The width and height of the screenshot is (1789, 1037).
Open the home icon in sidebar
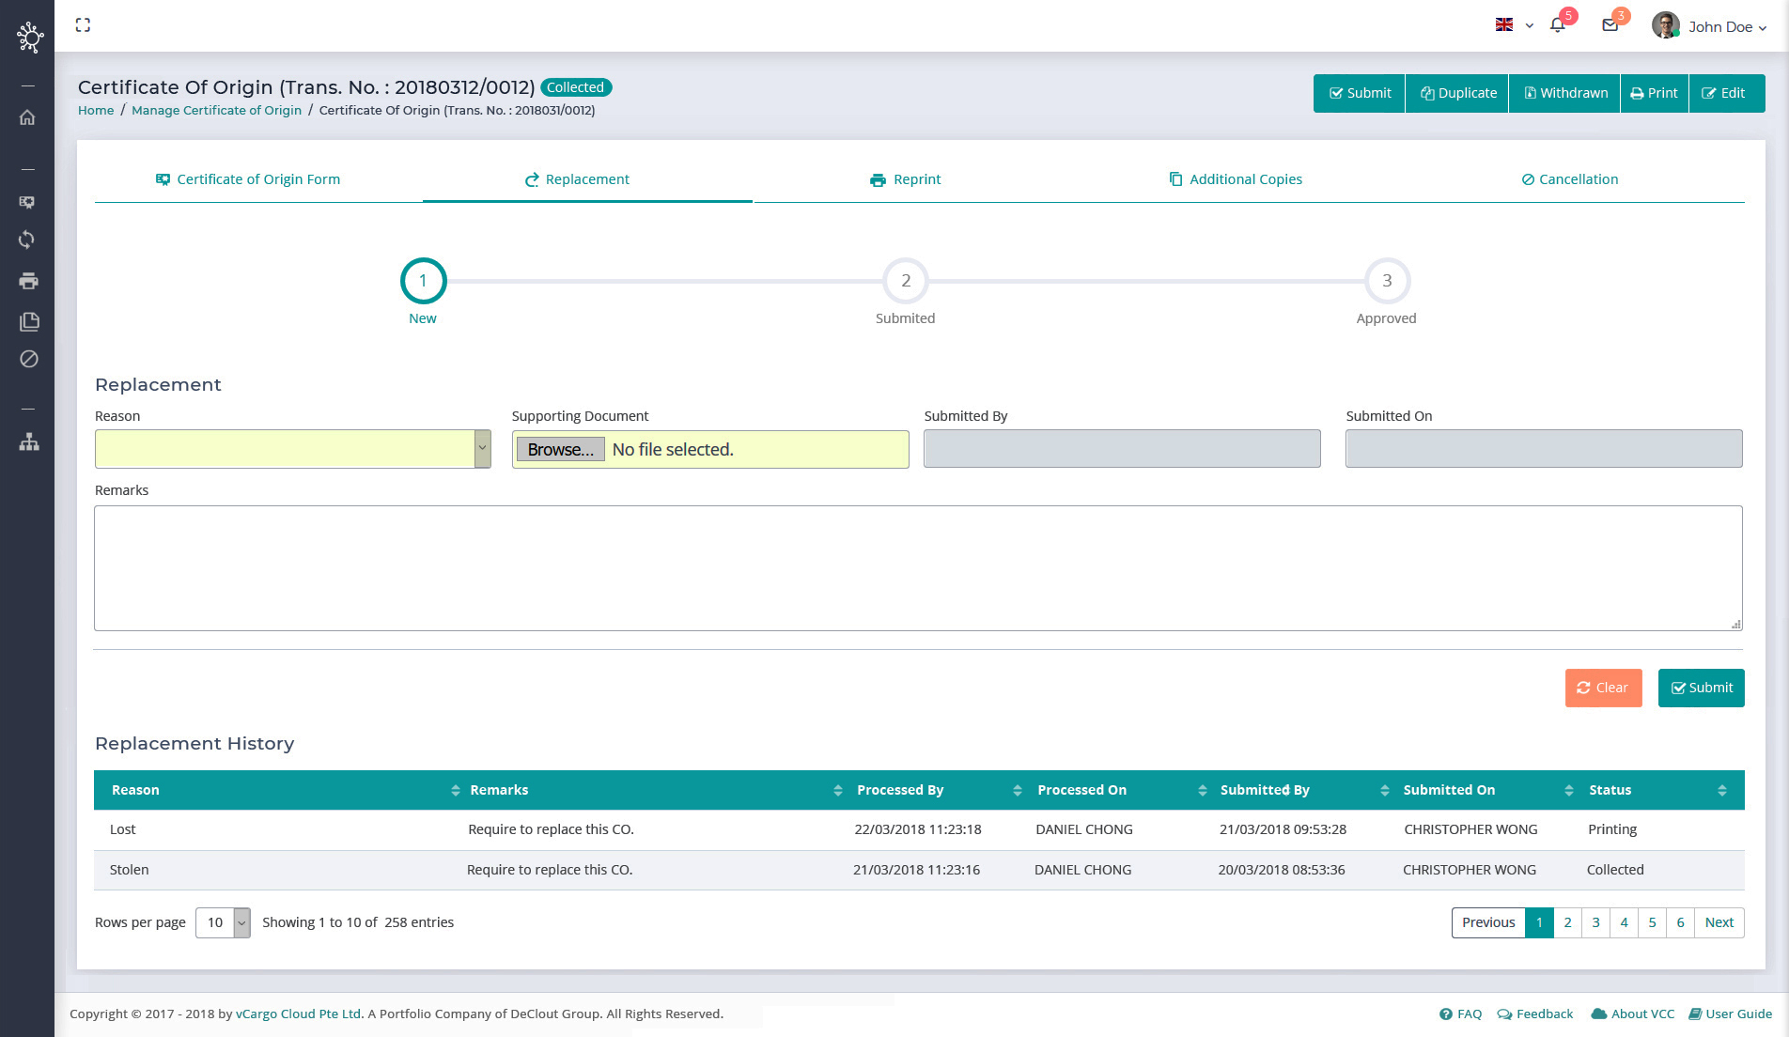point(28,117)
